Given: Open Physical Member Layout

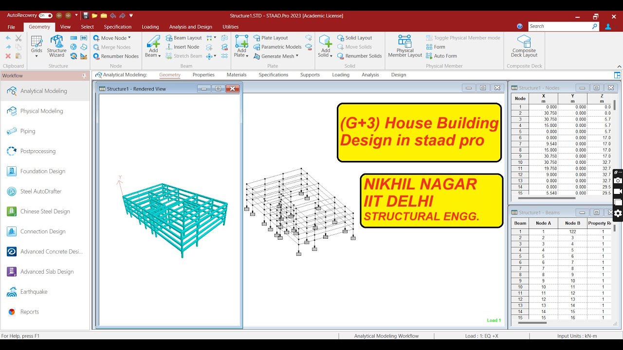Looking at the screenshot, I should [405, 46].
